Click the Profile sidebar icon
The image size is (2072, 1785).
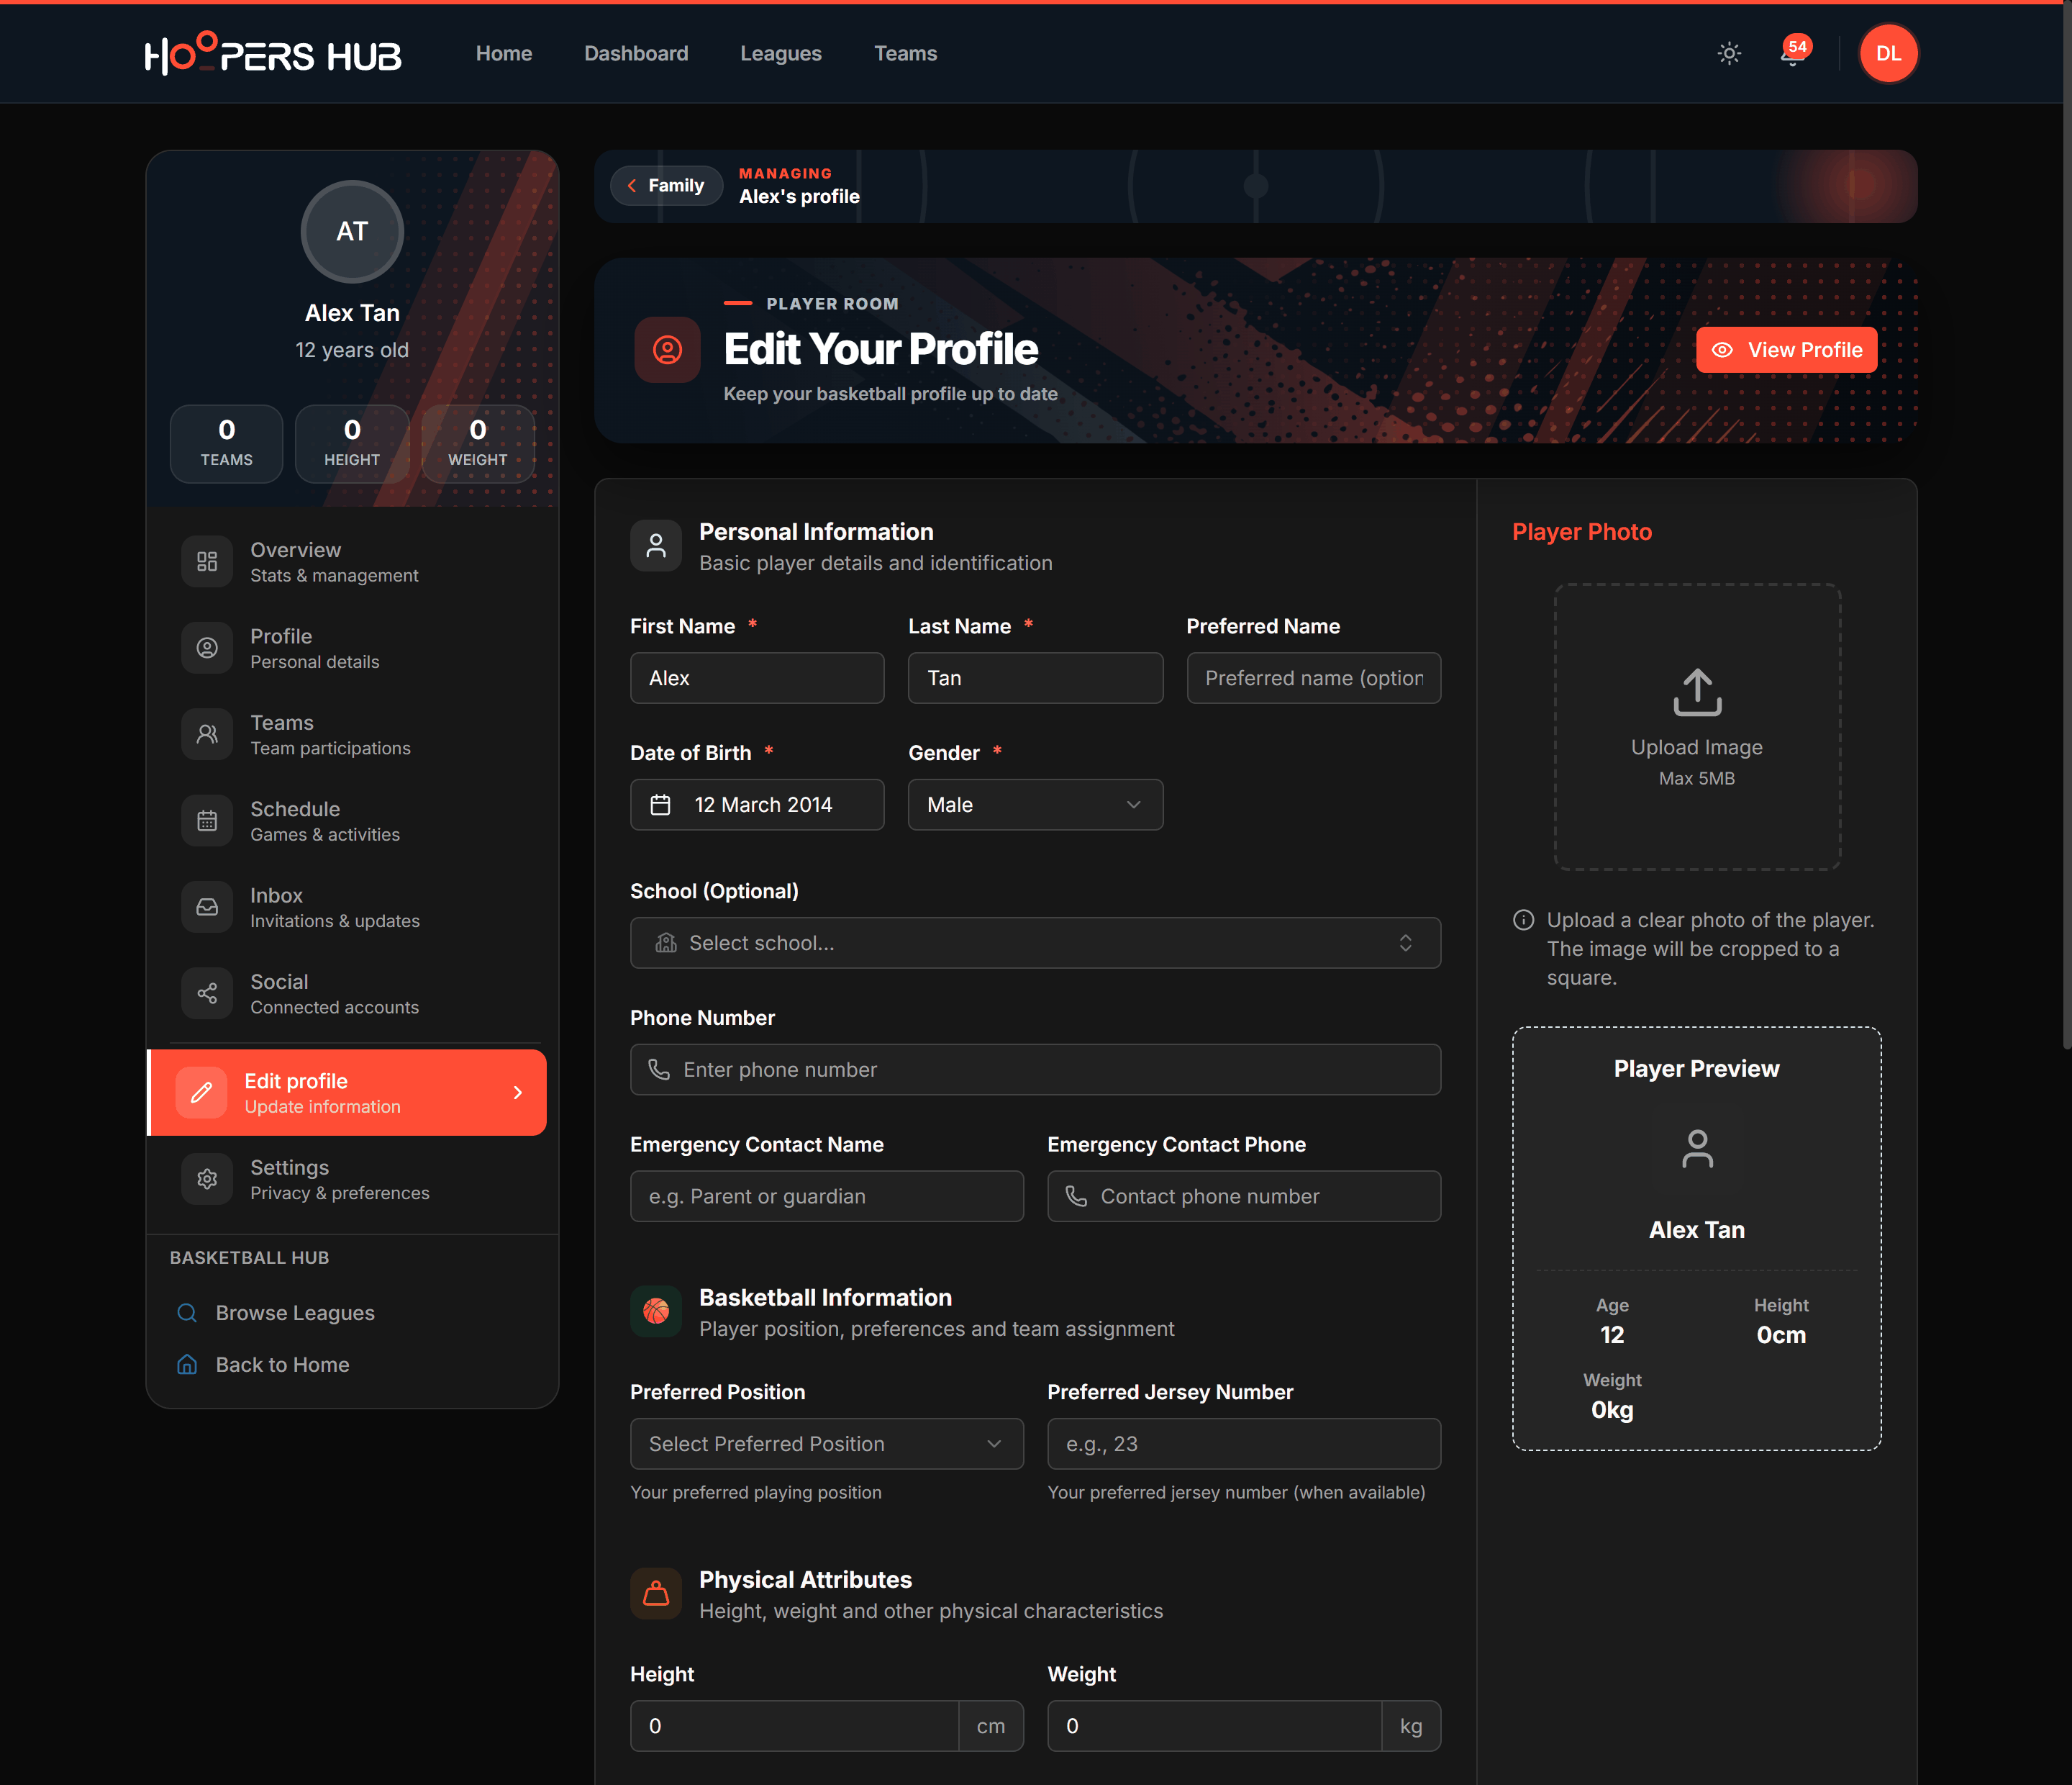pos(207,649)
